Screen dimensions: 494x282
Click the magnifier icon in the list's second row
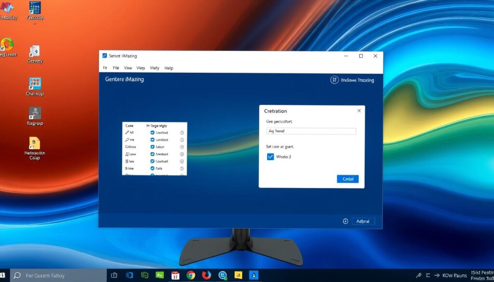click(x=127, y=140)
